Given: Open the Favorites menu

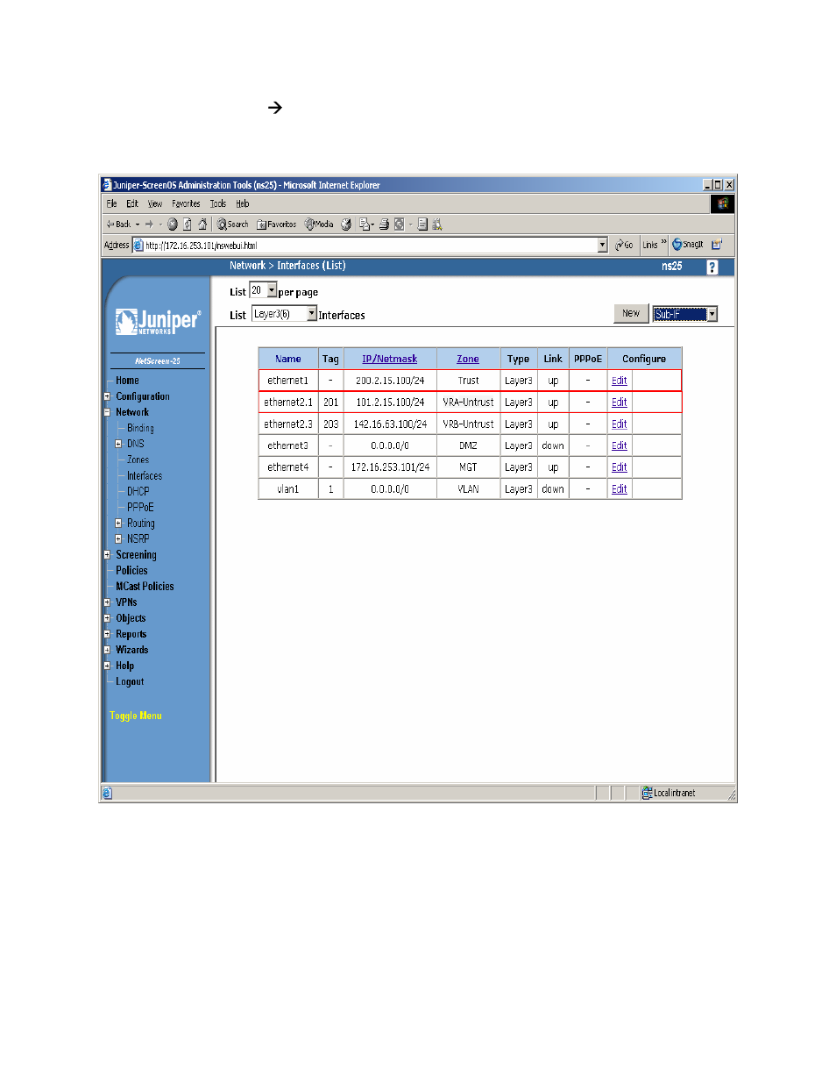Looking at the screenshot, I should [x=186, y=203].
